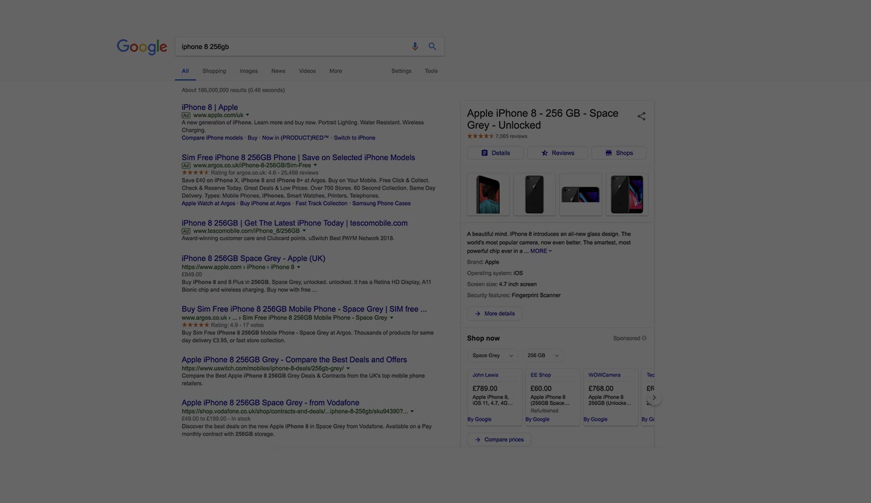The image size is (871, 503).
Task: Open the last iPhone product thumbnail
Action: coord(627,194)
